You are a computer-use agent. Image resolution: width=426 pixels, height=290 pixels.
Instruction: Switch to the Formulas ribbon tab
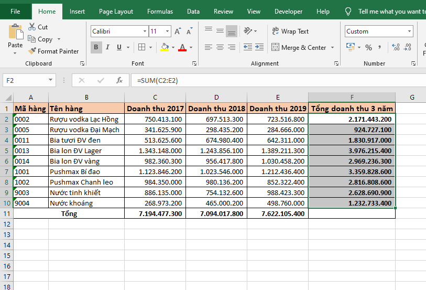coord(160,12)
